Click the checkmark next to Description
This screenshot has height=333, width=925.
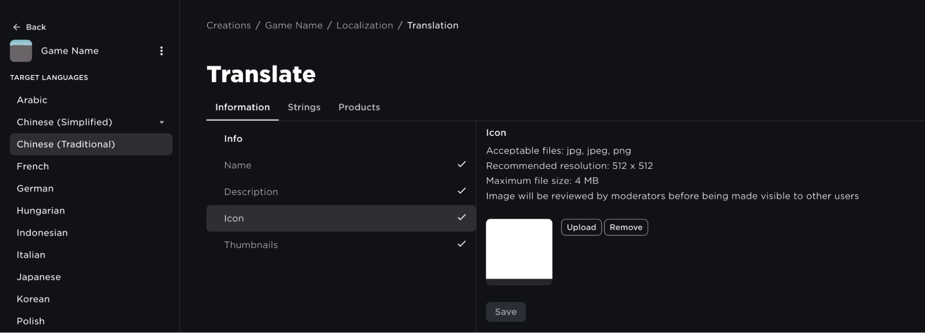tap(461, 191)
